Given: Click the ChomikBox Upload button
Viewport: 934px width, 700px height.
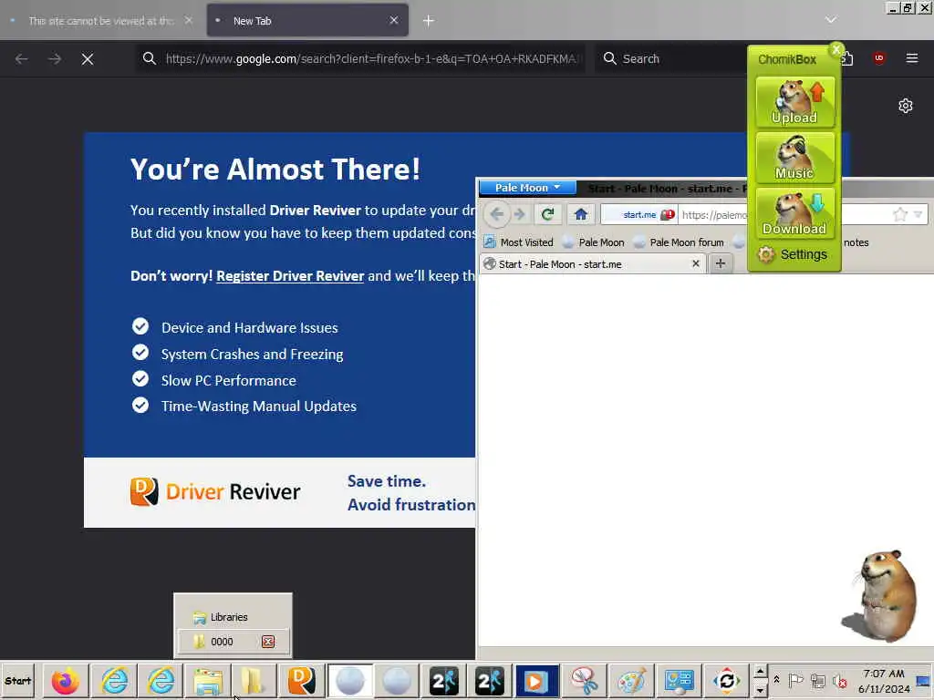Looking at the screenshot, I should (794, 102).
